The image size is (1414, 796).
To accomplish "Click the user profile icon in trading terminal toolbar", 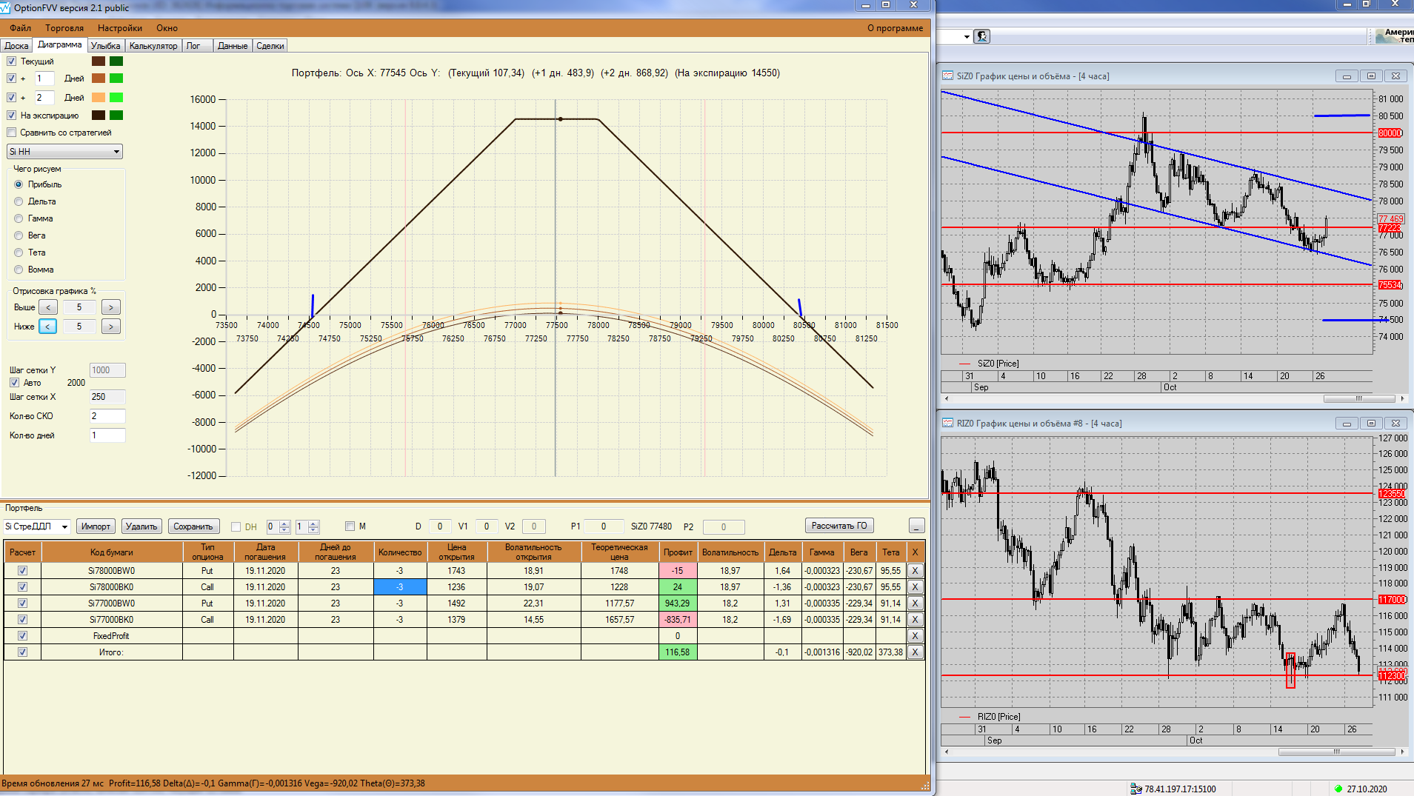I will [x=981, y=36].
